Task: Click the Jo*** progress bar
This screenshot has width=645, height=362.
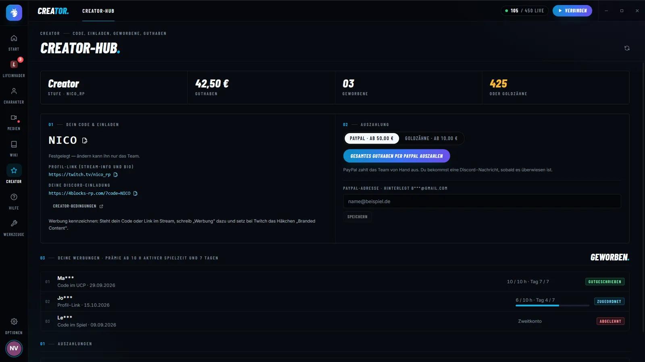Action: pos(552,305)
